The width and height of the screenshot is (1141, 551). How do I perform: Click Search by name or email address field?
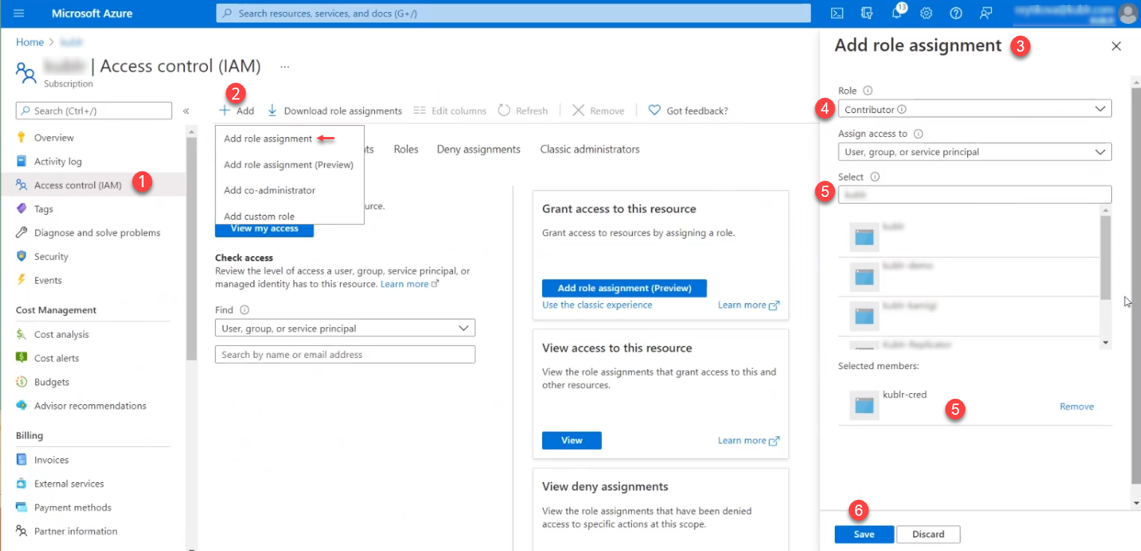tap(345, 354)
